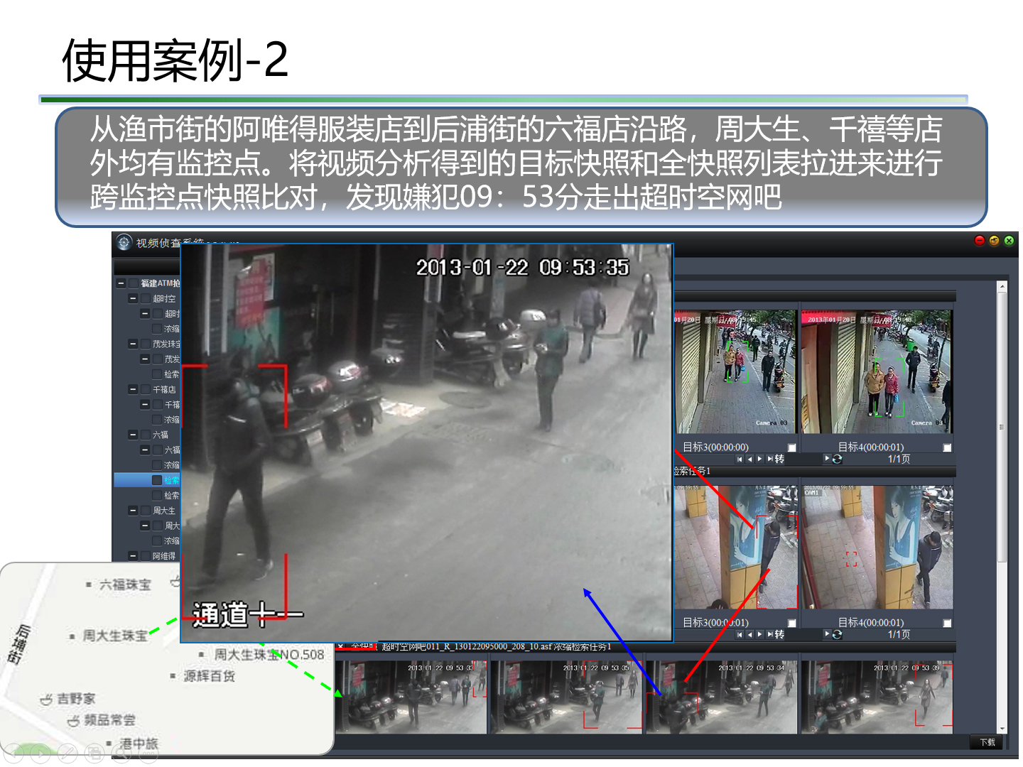Play snapshots in the lower target row
The image size is (1023, 767).
pos(827,634)
